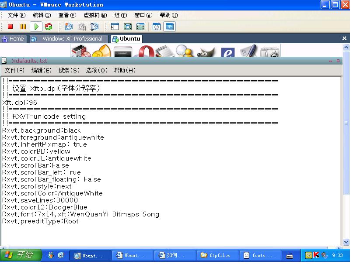Stop the VM with the red power-off button
The width and height of the screenshot is (353, 264).
click(10, 27)
